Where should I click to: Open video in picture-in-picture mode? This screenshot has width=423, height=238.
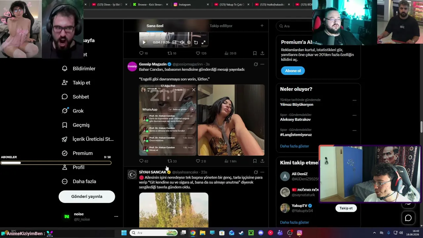(x=196, y=42)
